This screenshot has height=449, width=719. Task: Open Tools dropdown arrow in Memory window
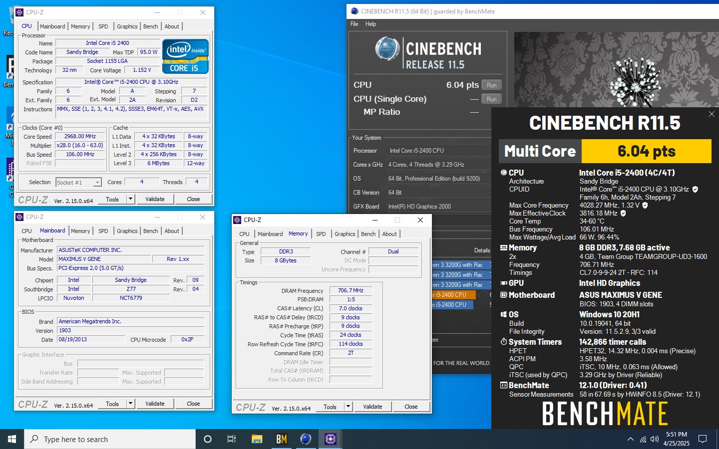click(348, 407)
